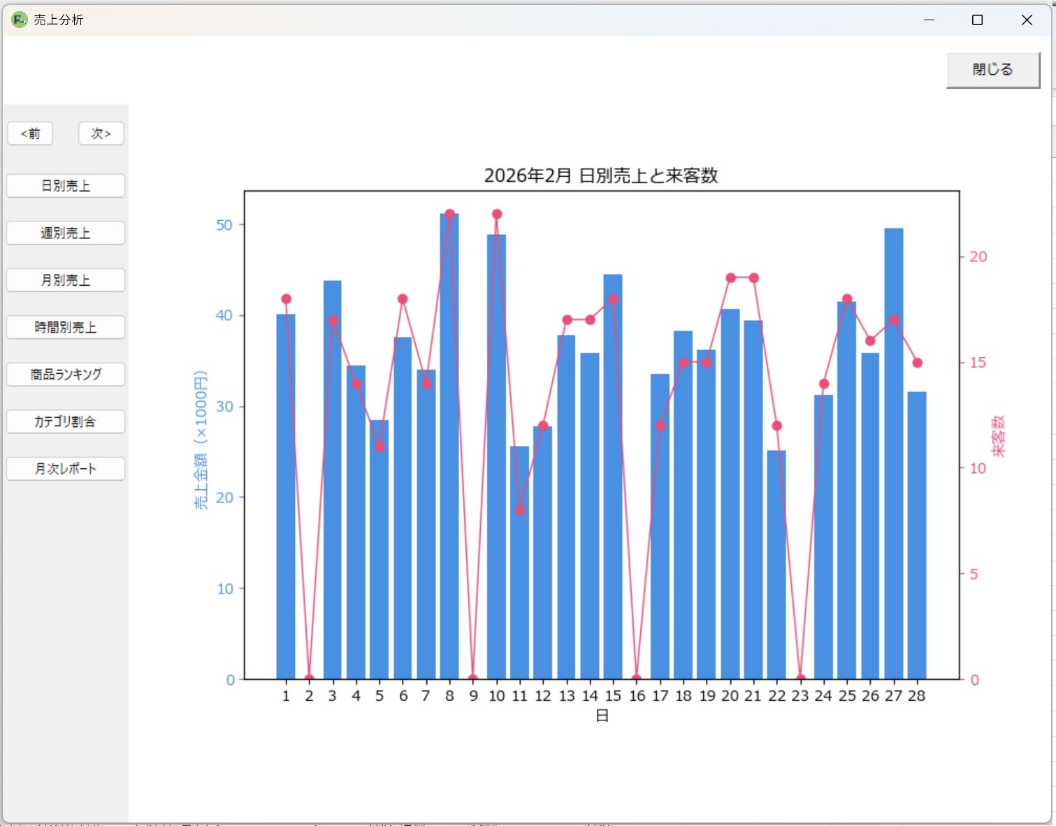The height and width of the screenshot is (826, 1056).
Task: Click the sales bar for day 27
Action: (893, 454)
